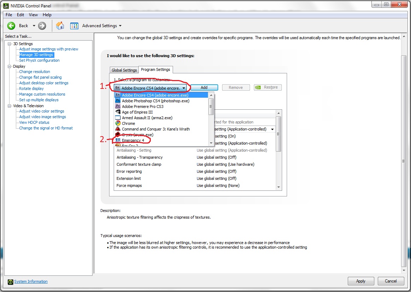Click the NVIDIA Control Panel title icon
The image size is (411, 292).
[6, 6]
